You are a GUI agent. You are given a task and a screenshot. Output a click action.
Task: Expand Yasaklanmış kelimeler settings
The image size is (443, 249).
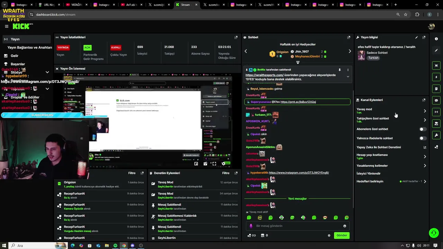pos(425,166)
